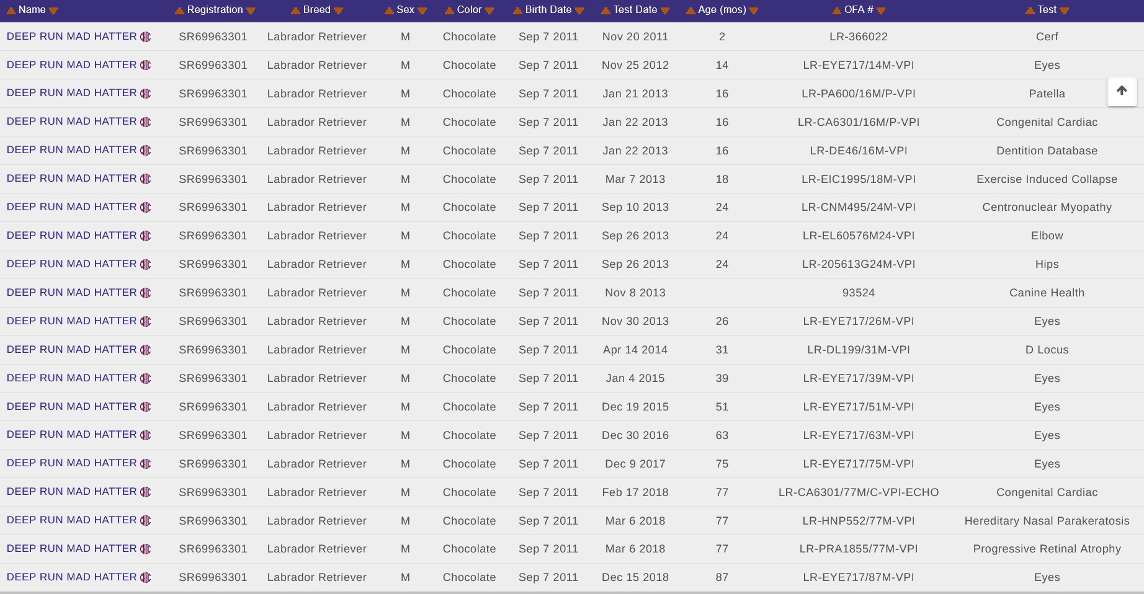Viewport: 1144px width, 594px height.
Task: Click the OFA # header text
Action: coord(859,10)
